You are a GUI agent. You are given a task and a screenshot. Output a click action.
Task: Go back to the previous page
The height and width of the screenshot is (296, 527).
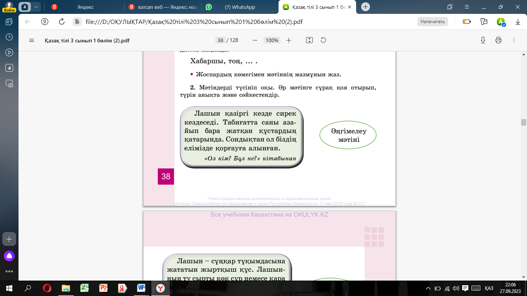(x=28, y=22)
